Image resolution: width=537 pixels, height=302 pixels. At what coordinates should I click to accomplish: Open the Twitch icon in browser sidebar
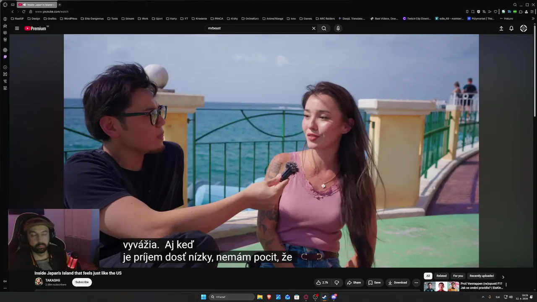pyautogui.click(x=5, y=57)
